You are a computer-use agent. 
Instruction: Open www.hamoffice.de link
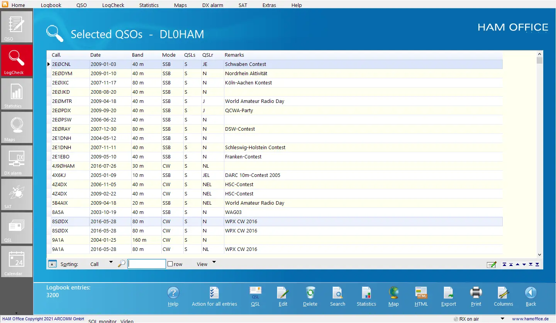tap(530, 319)
